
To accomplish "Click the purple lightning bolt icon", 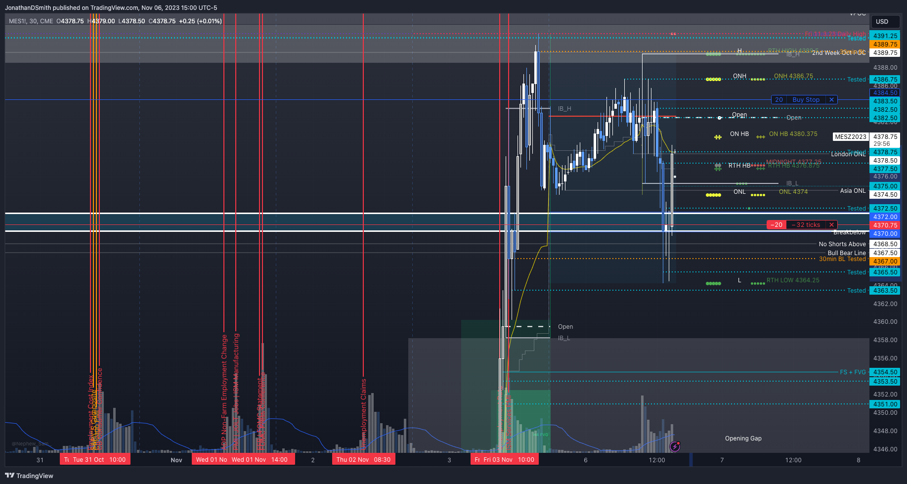I will tap(675, 447).
